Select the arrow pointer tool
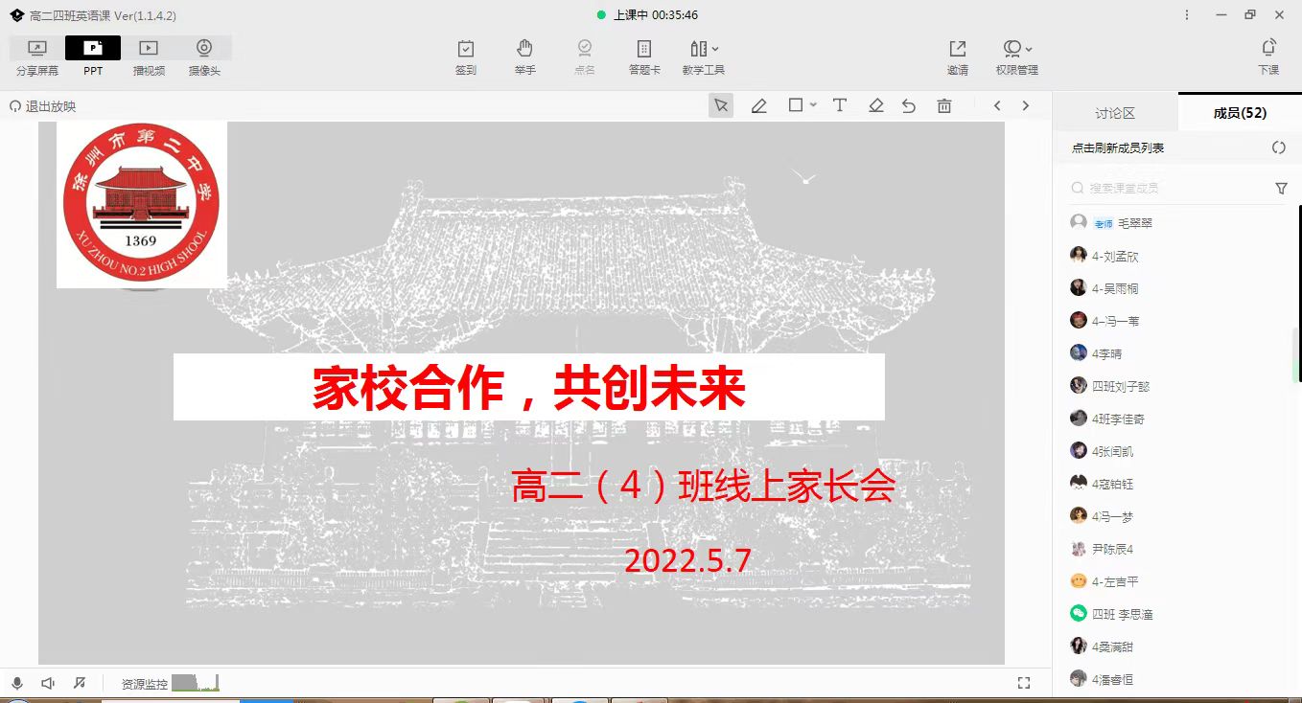 pyautogui.click(x=721, y=105)
